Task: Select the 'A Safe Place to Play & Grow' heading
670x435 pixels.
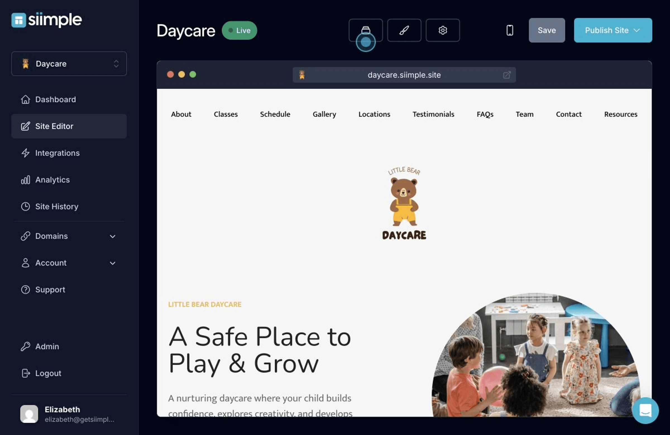Action: pos(260,350)
